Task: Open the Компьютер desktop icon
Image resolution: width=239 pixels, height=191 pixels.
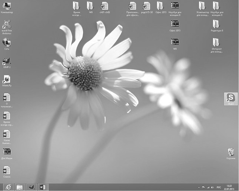Action: coord(7,6)
